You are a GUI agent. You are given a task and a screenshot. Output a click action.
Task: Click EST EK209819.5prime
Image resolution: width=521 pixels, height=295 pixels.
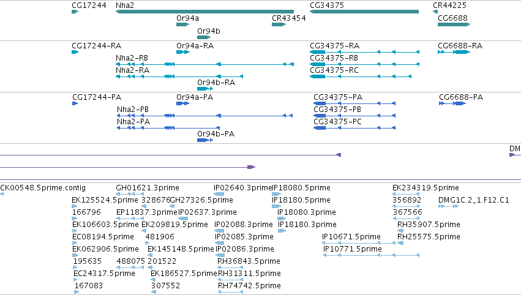174,225
